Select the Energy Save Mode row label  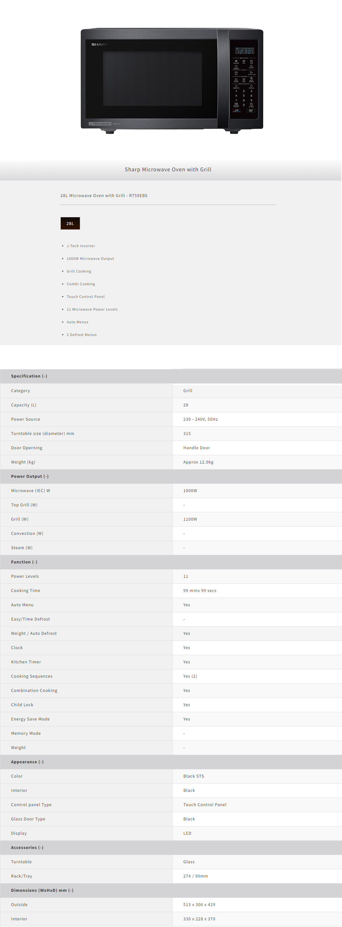pos(30,719)
